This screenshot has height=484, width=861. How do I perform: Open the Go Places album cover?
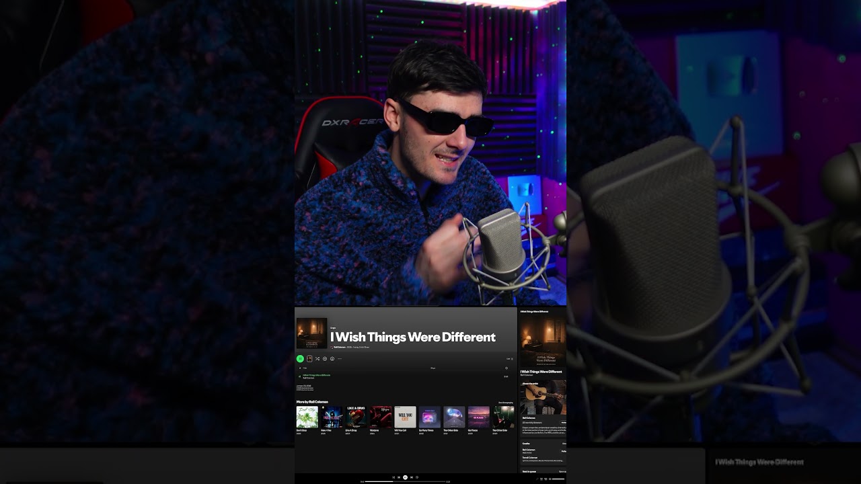(479, 417)
